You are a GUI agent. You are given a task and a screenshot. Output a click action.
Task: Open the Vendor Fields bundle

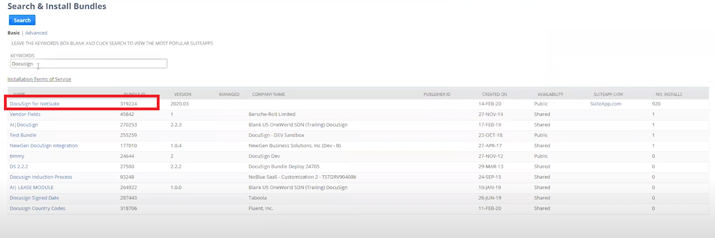[x=25, y=114]
